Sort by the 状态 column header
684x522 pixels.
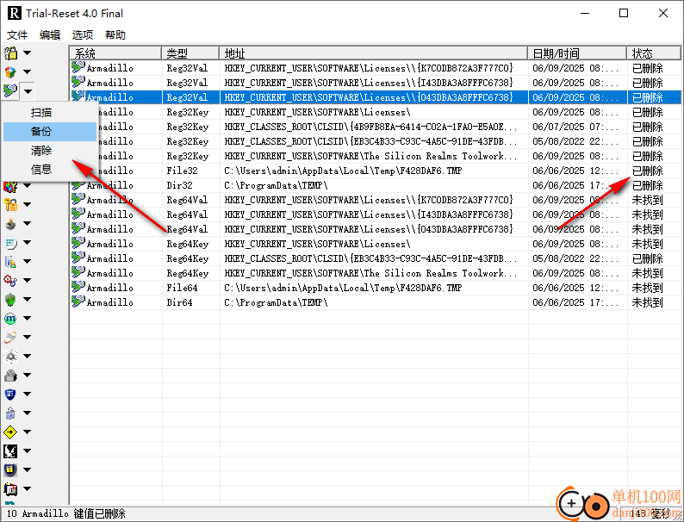pos(654,53)
